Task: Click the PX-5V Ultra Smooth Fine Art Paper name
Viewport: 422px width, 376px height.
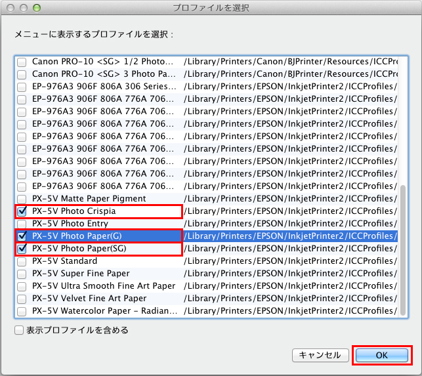Action: tap(104, 286)
